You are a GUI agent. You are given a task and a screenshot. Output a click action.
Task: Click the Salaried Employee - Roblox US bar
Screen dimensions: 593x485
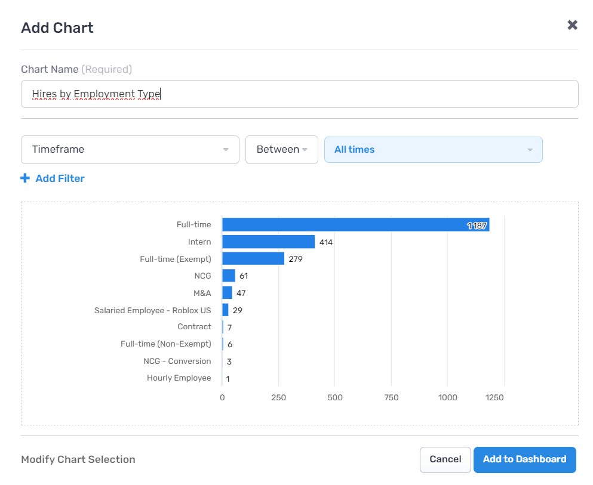pyautogui.click(x=225, y=310)
